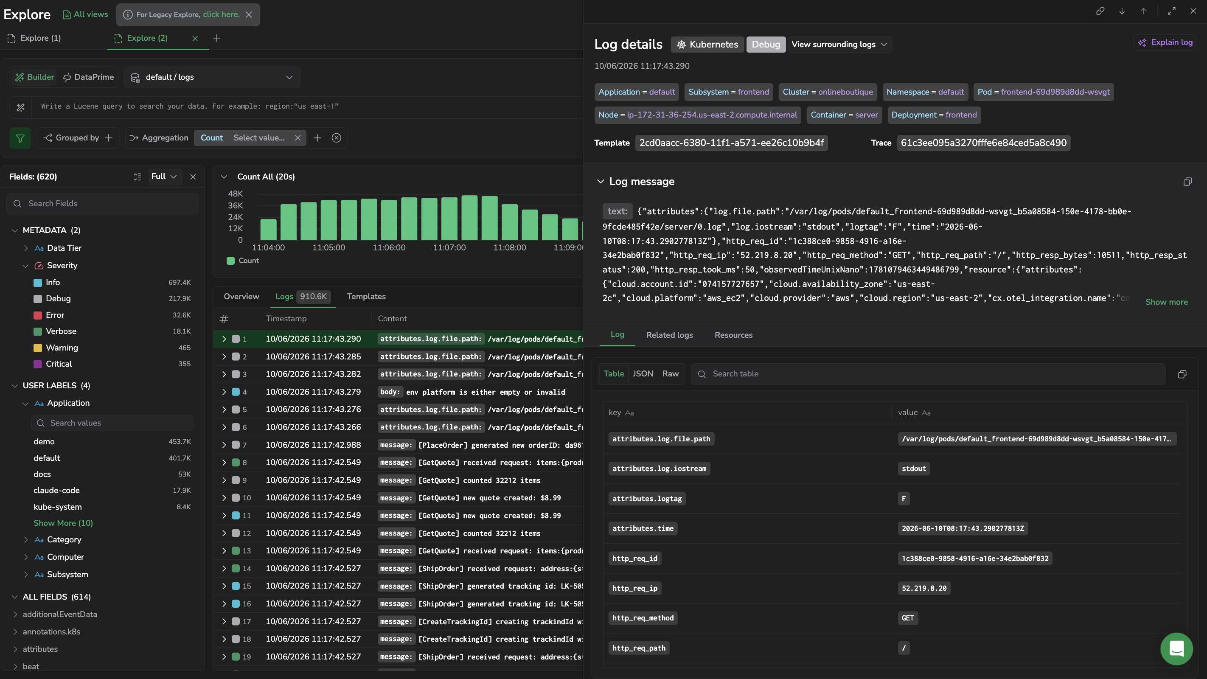Follow the Legacy Explore click here link
This screenshot has height=679, width=1207.
[221, 14]
